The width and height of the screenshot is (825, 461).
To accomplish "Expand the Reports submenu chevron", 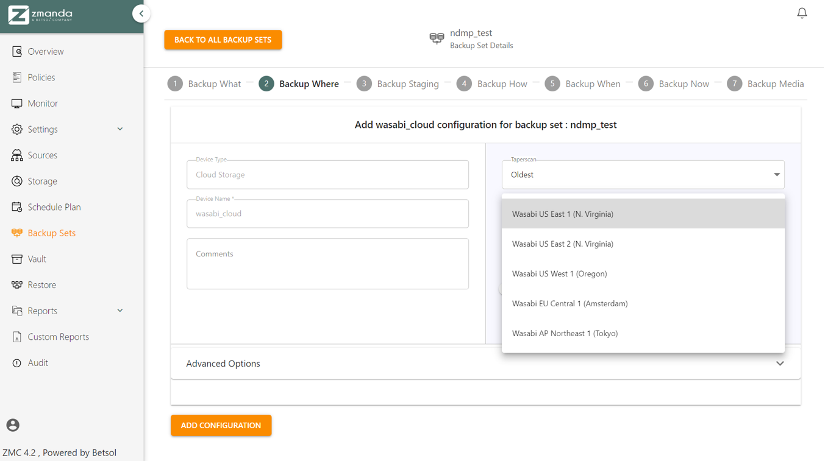I will (x=120, y=311).
